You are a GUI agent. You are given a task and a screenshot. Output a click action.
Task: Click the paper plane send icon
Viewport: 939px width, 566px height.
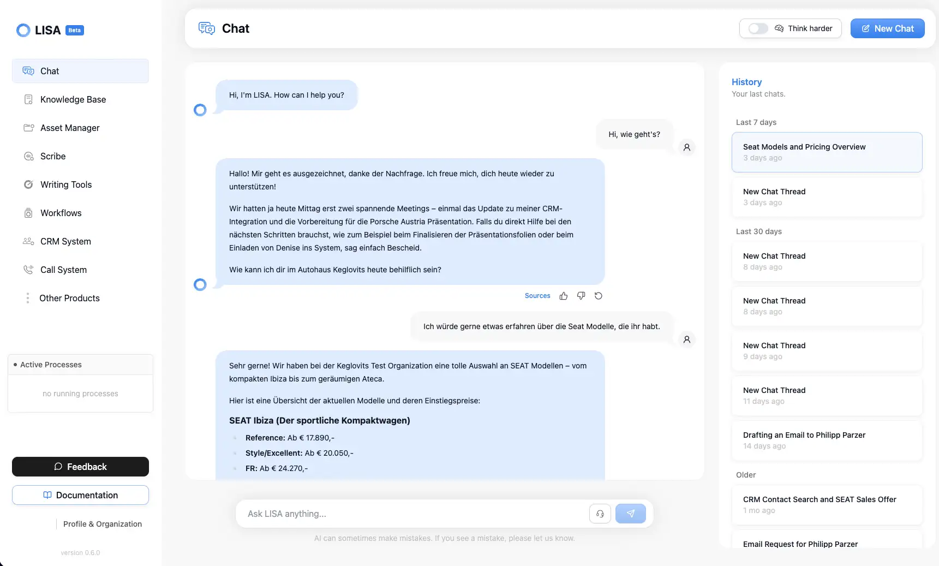631,514
